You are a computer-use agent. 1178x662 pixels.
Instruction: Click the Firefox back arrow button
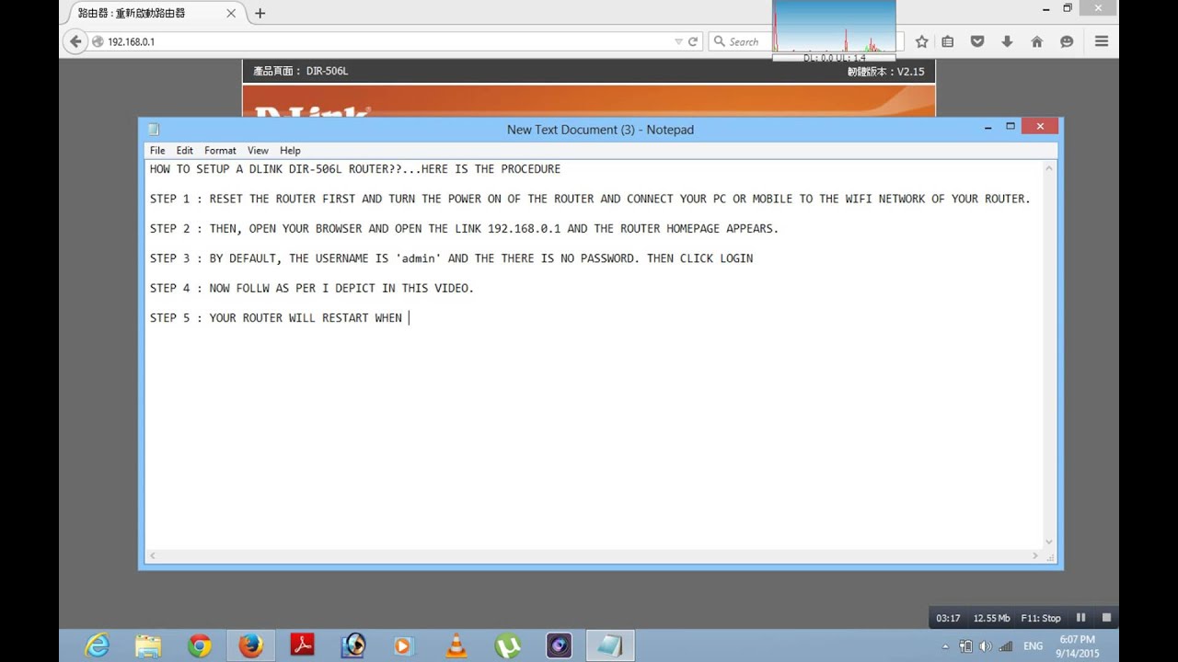click(75, 41)
